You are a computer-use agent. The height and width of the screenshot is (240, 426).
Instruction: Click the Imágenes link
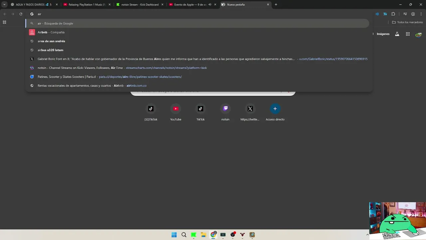coord(383,34)
